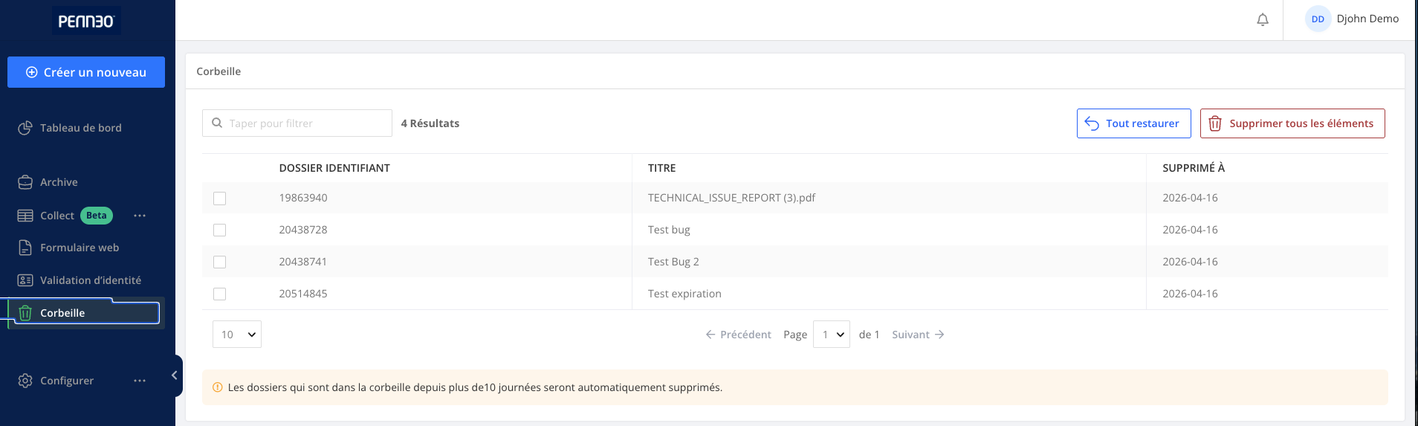
Task: Open the notifications bell
Action: [1263, 19]
